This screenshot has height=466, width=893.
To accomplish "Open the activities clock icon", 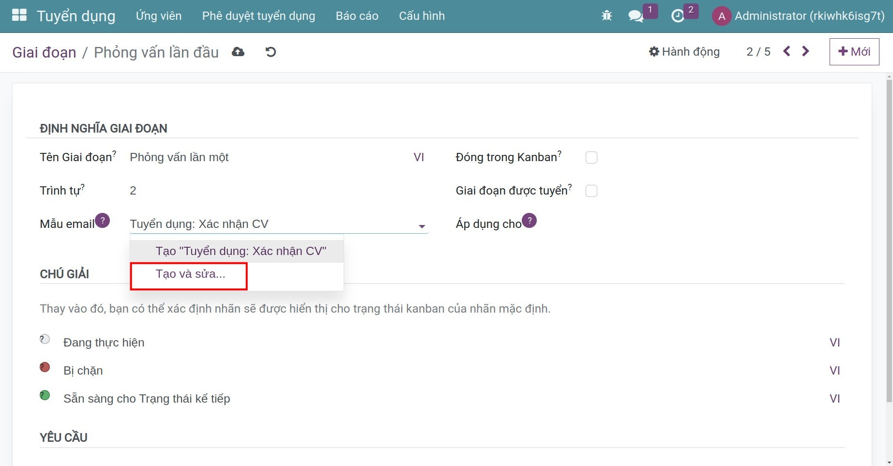I will [x=678, y=16].
